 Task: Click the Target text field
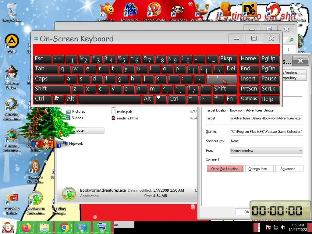tap(266, 118)
